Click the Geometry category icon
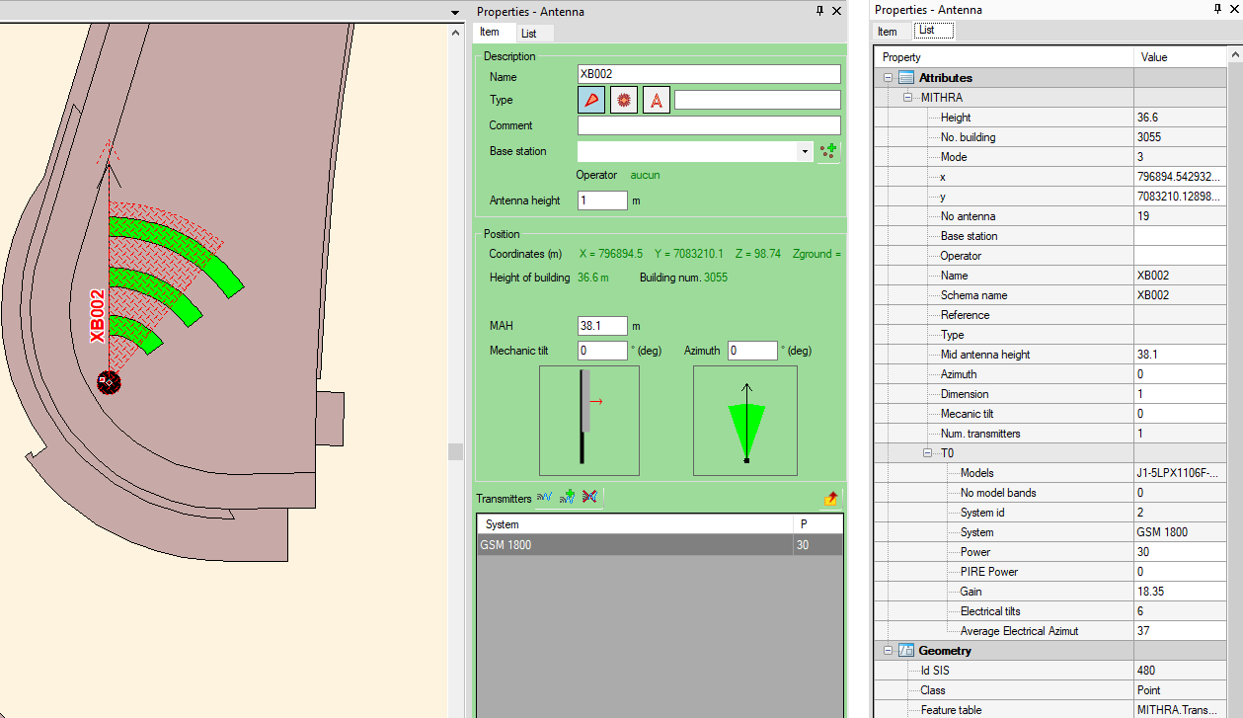 coord(906,651)
